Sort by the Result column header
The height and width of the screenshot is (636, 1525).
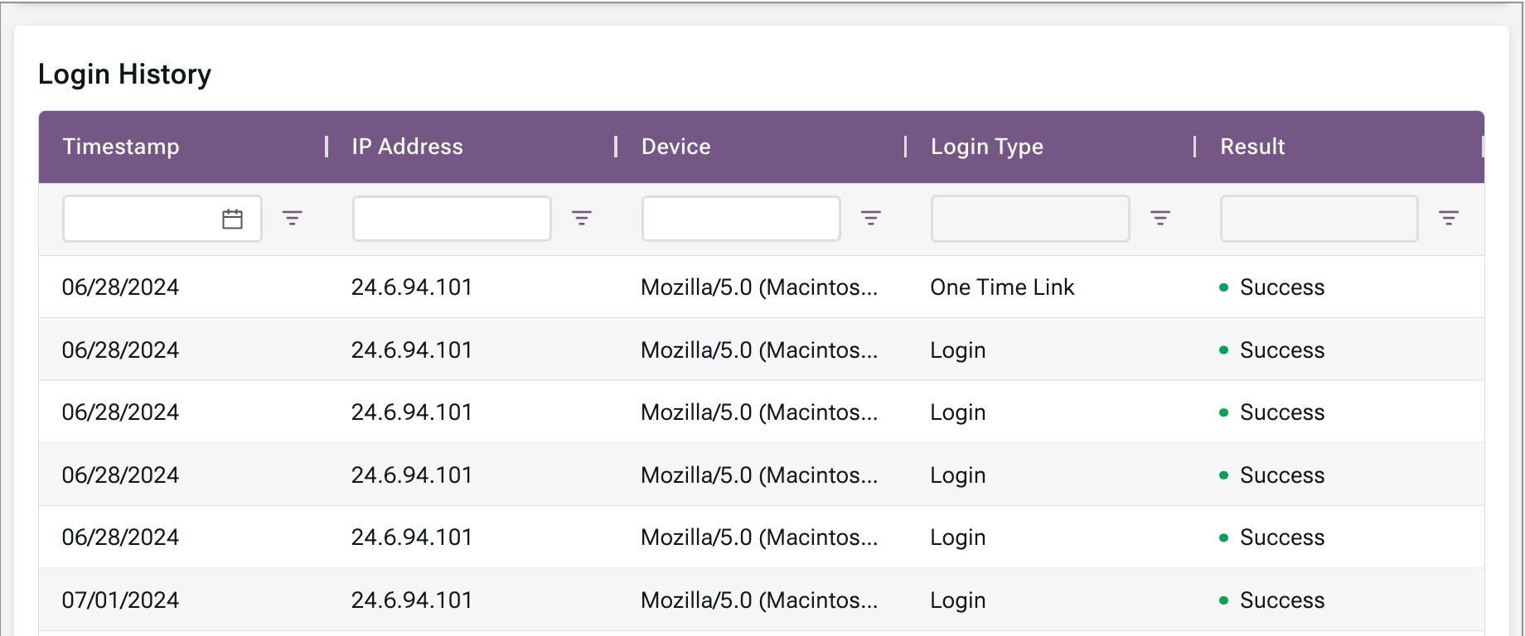pos(1251,147)
